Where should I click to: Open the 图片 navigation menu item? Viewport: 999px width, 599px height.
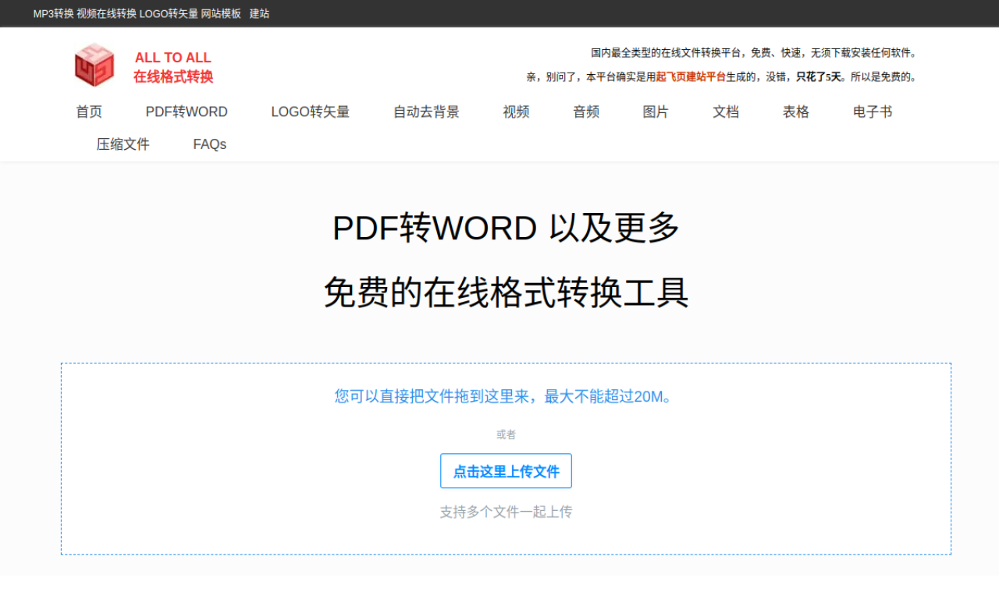[x=656, y=112]
